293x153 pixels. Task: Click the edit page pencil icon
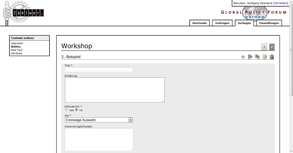point(265,57)
